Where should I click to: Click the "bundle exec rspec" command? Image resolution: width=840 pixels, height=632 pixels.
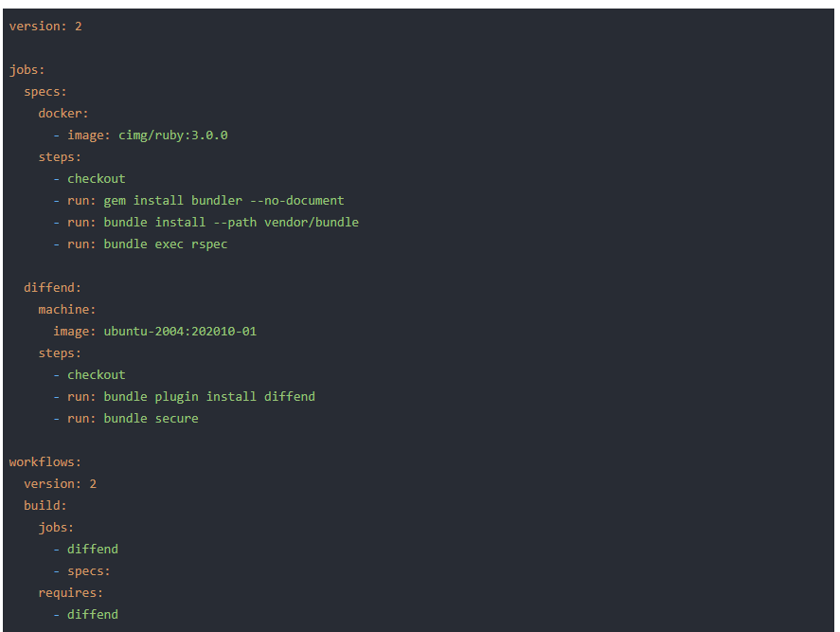[166, 244]
